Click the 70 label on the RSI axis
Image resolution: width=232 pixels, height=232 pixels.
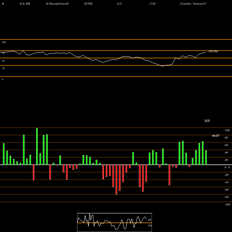(x=3, y=53)
